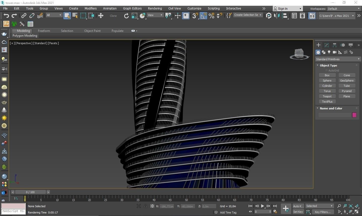Toggle Set Key mode
Screen dimensions: 362x216
[298, 212]
